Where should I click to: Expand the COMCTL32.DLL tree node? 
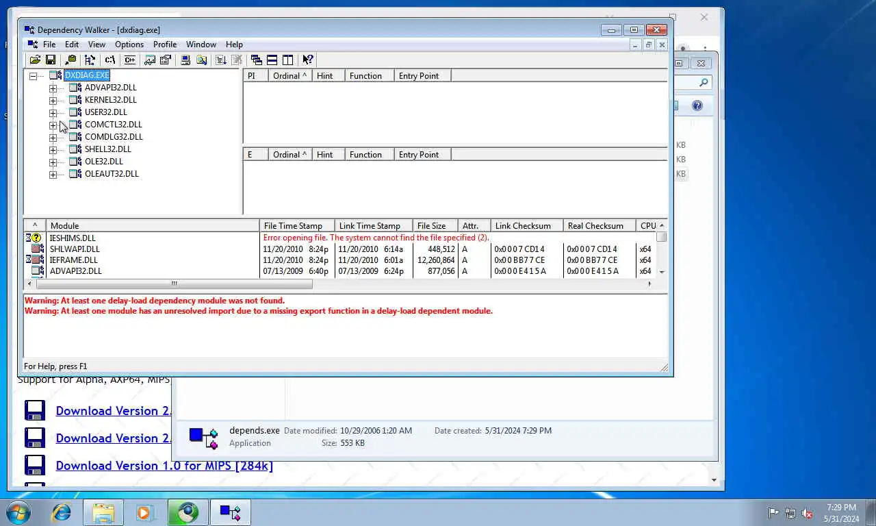point(53,125)
